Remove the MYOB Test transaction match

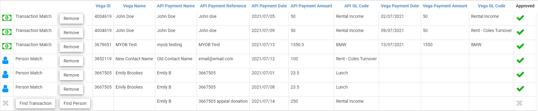pyautogui.click(x=71, y=47)
